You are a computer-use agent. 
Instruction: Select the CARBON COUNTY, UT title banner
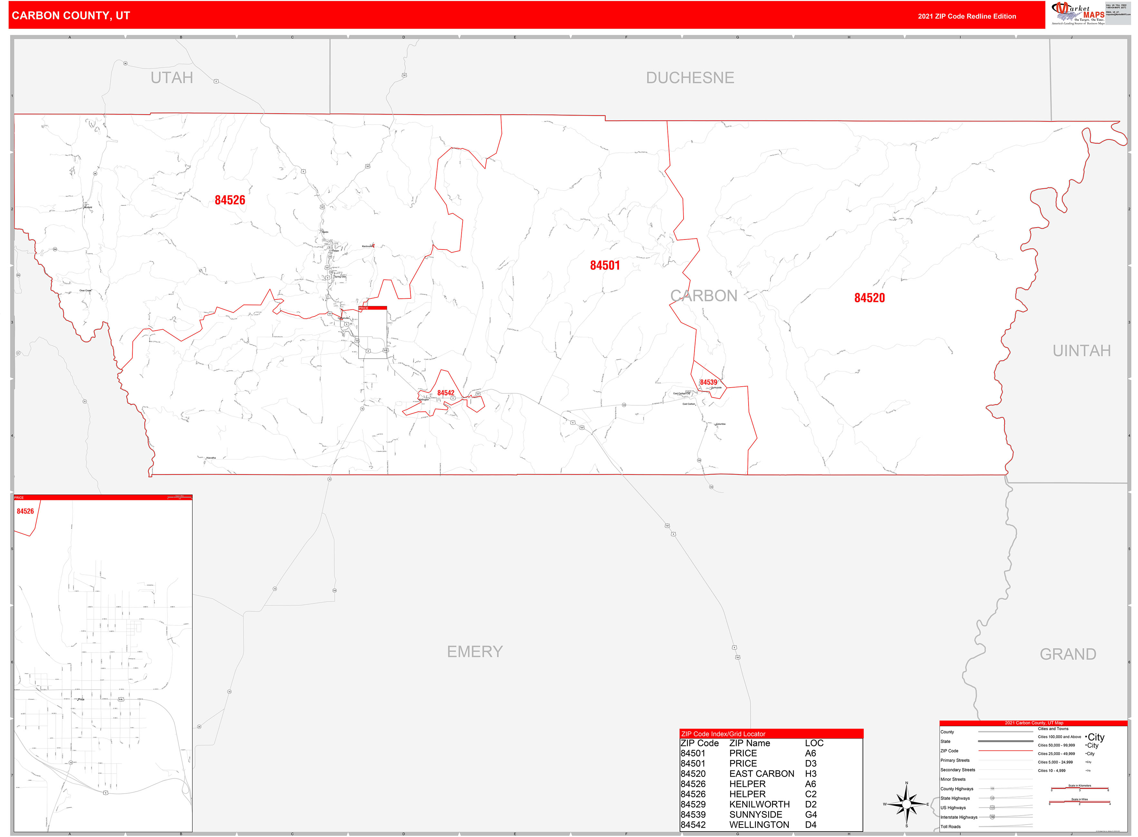[71, 16]
